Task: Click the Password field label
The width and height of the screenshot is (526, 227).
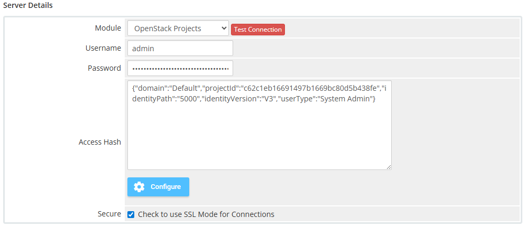Action: [x=104, y=68]
